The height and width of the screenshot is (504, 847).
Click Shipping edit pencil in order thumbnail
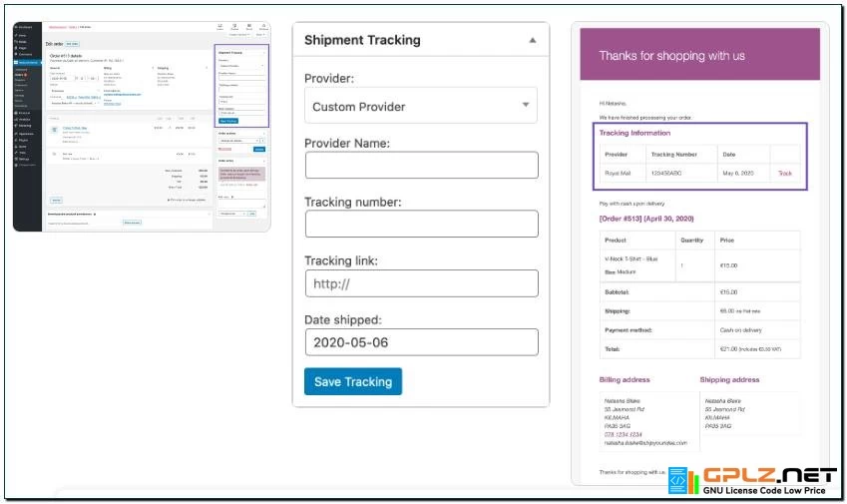207,68
